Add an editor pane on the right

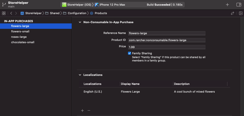pyautogui.click(x=241, y=13)
